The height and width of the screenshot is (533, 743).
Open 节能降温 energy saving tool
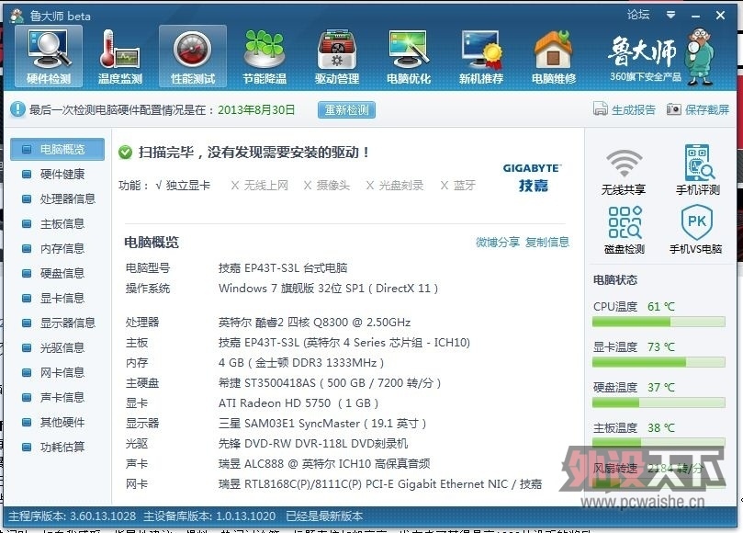coord(265,56)
